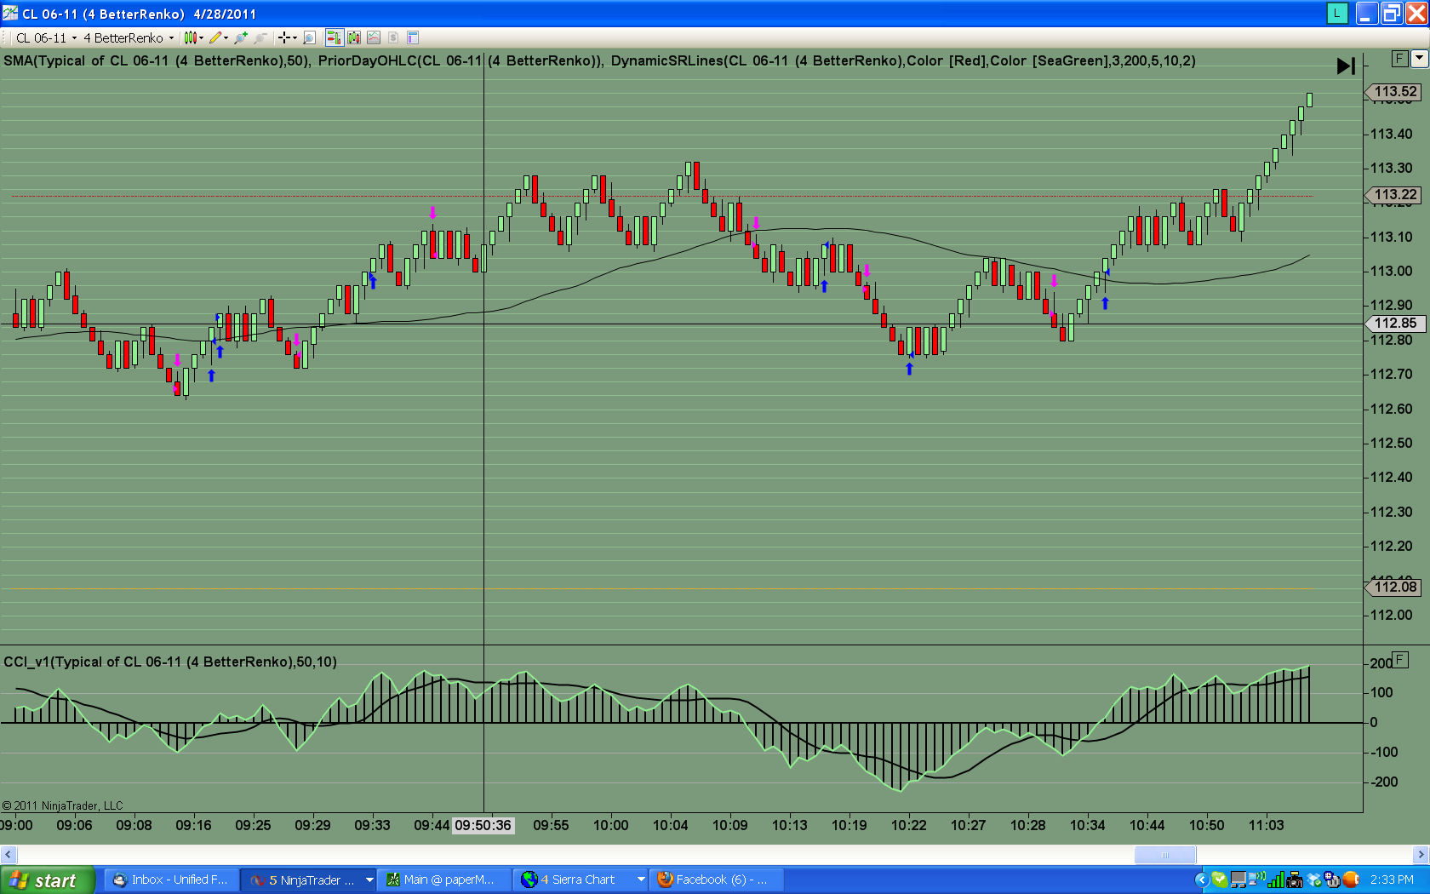
Task: Switch to NinjaTrader taskbar group
Action: 308,880
